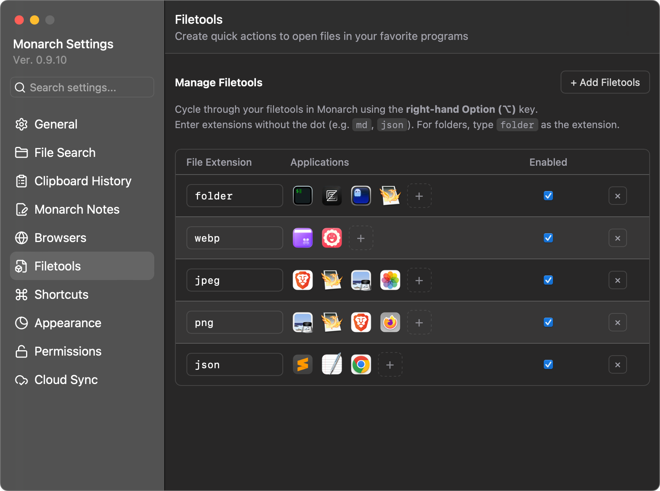Screen dimensions: 660x491
Task: Switch to the Shortcuts settings section
Action: click(x=61, y=295)
